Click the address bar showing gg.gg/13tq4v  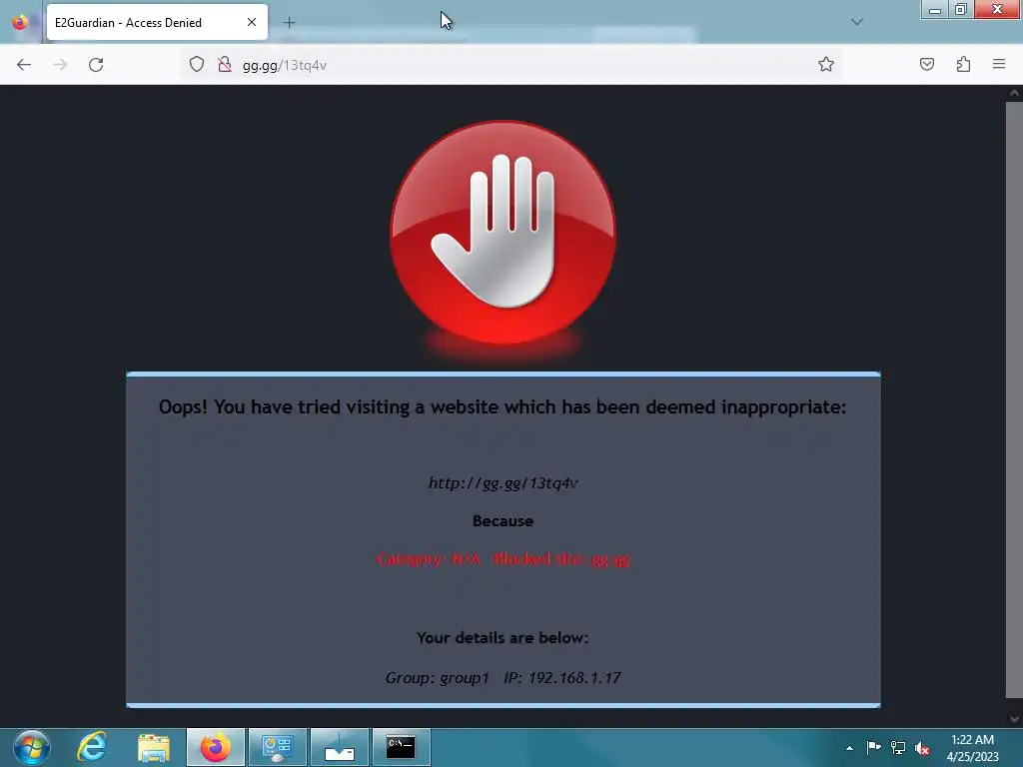(x=511, y=65)
